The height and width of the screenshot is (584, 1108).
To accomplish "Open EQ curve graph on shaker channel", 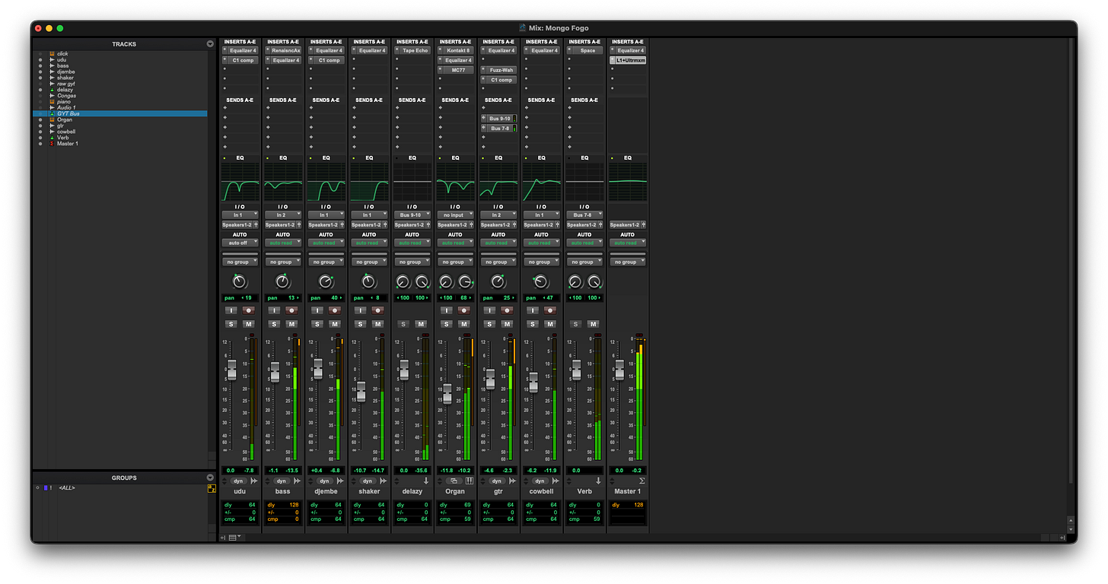I will click(369, 182).
